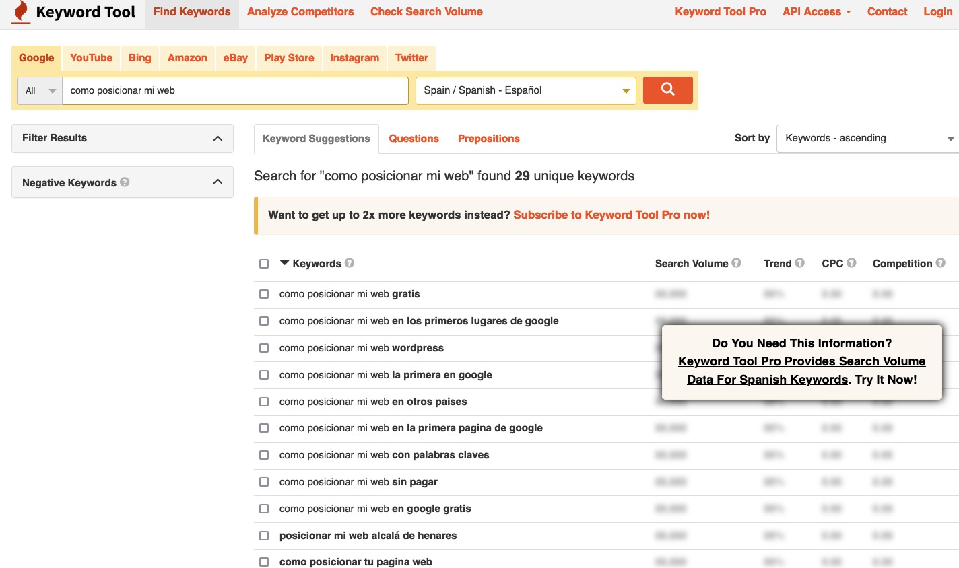Open the API Access dropdown menu
The height and width of the screenshot is (568, 959).
point(816,11)
